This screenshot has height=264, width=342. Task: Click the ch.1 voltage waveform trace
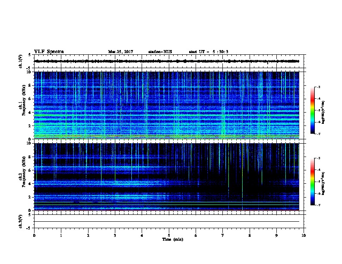pyautogui.click(x=167, y=61)
